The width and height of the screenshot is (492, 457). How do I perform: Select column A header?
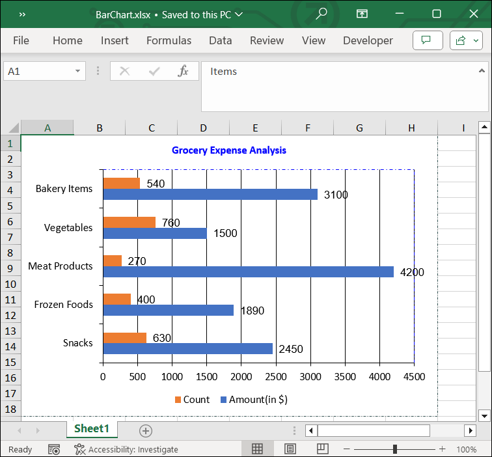click(48, 128)
